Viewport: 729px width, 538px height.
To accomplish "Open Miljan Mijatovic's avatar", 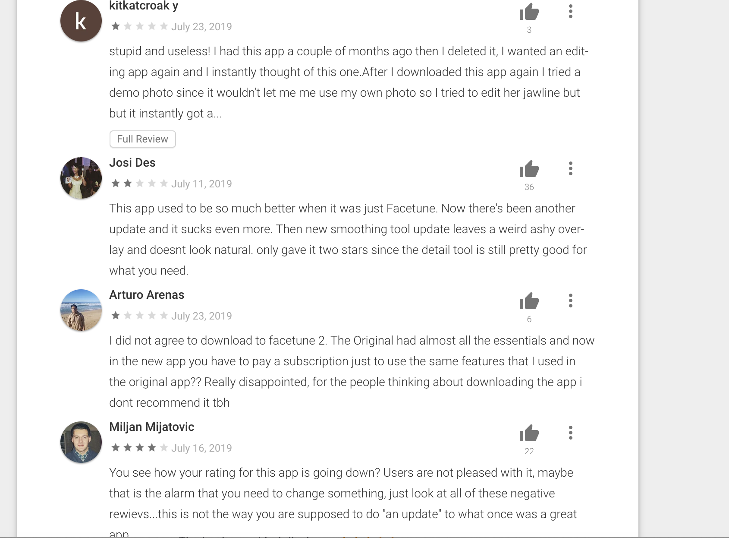I will 81,442.
